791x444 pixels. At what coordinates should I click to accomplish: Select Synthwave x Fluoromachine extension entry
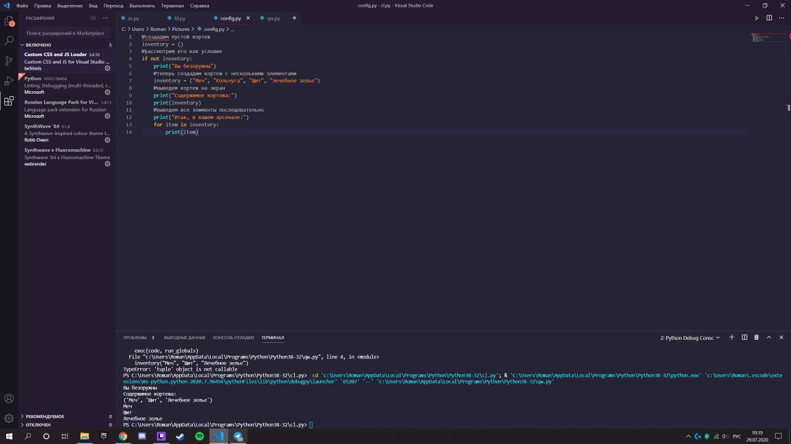point(67,157)
